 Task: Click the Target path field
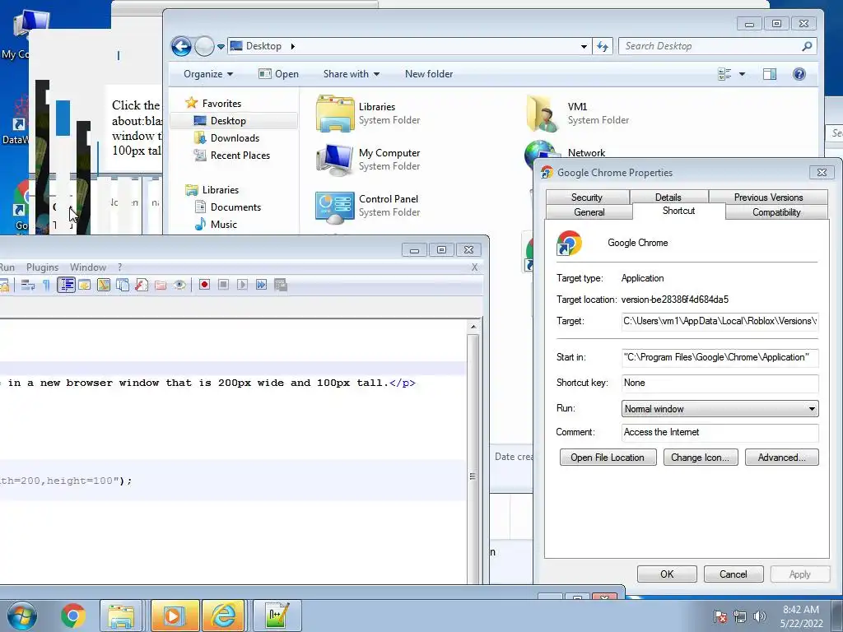point(720,322)
